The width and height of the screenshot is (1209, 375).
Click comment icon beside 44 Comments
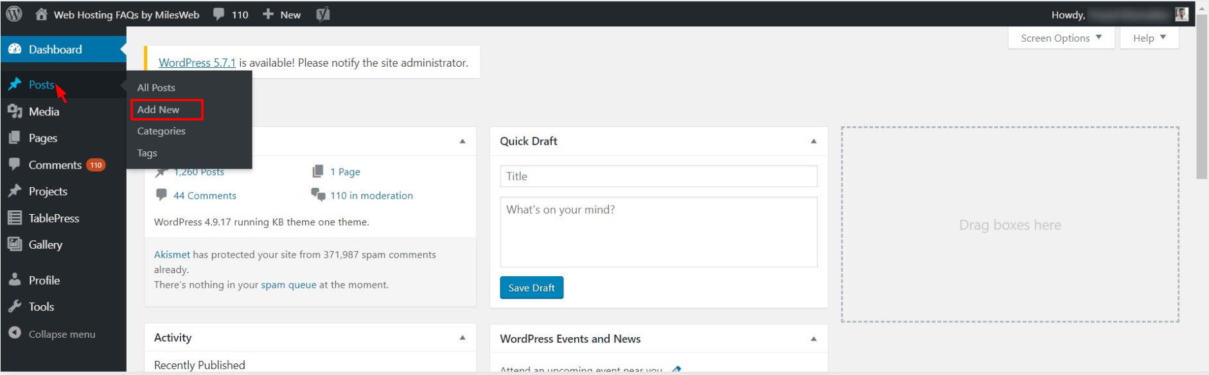pos(162,195)
